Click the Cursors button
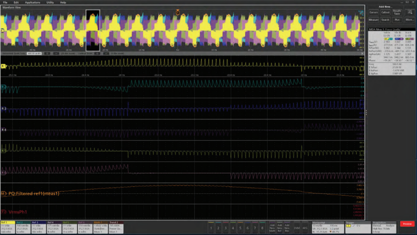Screen dimensions: 417x235 point(374,12)
